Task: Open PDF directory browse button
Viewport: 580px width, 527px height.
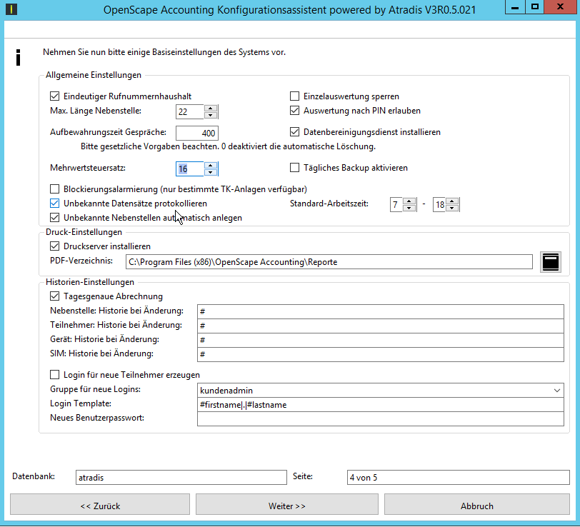Action: 551,262
